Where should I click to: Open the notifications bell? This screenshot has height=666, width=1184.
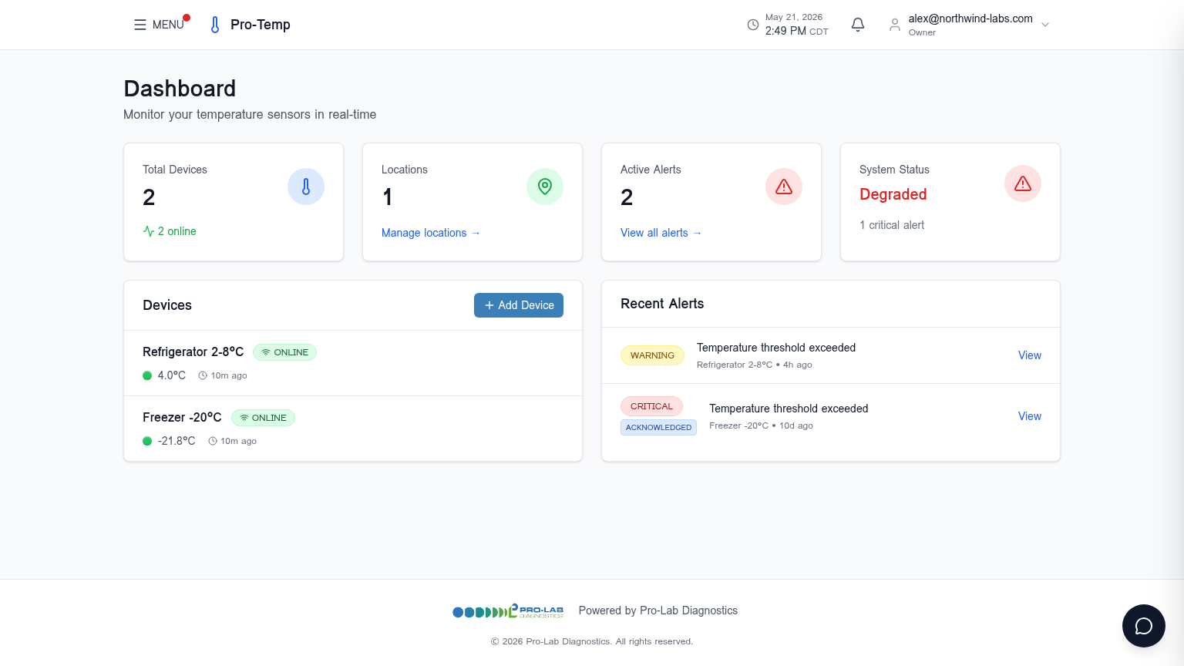tap(858, 25)
